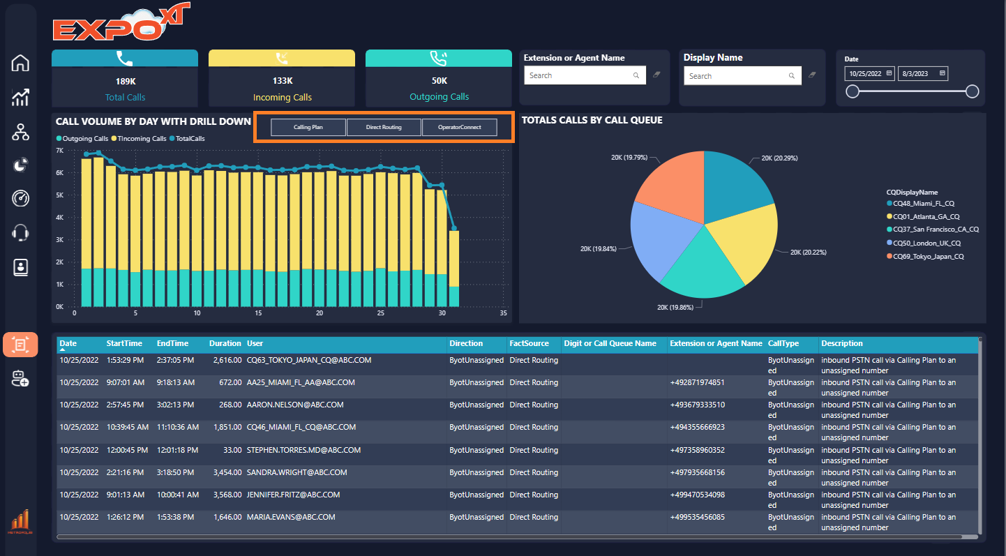Open calendar picker for 10/25/2022 start date
Image resolution: width=1006 pixels, height=556 pixels.
tap(889, 73)
